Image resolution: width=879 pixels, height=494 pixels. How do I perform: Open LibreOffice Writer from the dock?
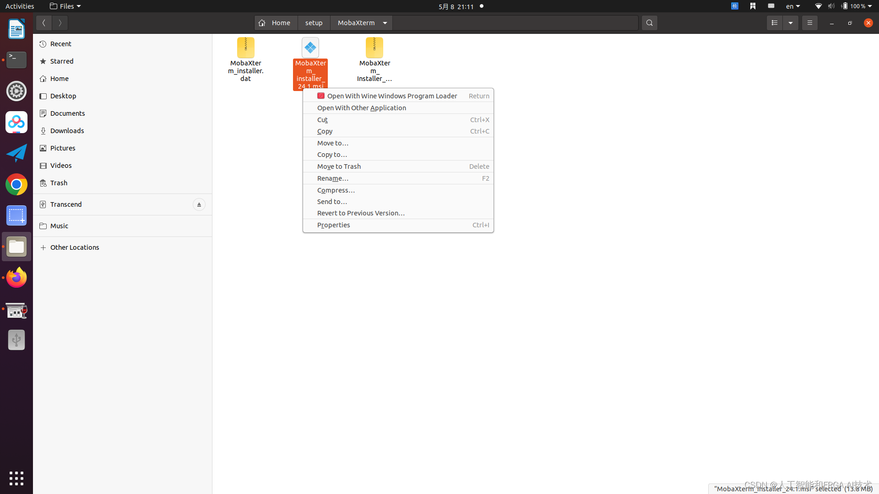(x=16, y=29)
